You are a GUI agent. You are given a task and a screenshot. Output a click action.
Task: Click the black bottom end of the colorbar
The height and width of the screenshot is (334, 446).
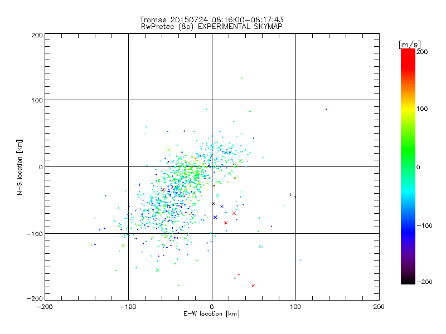pos(408,281)
